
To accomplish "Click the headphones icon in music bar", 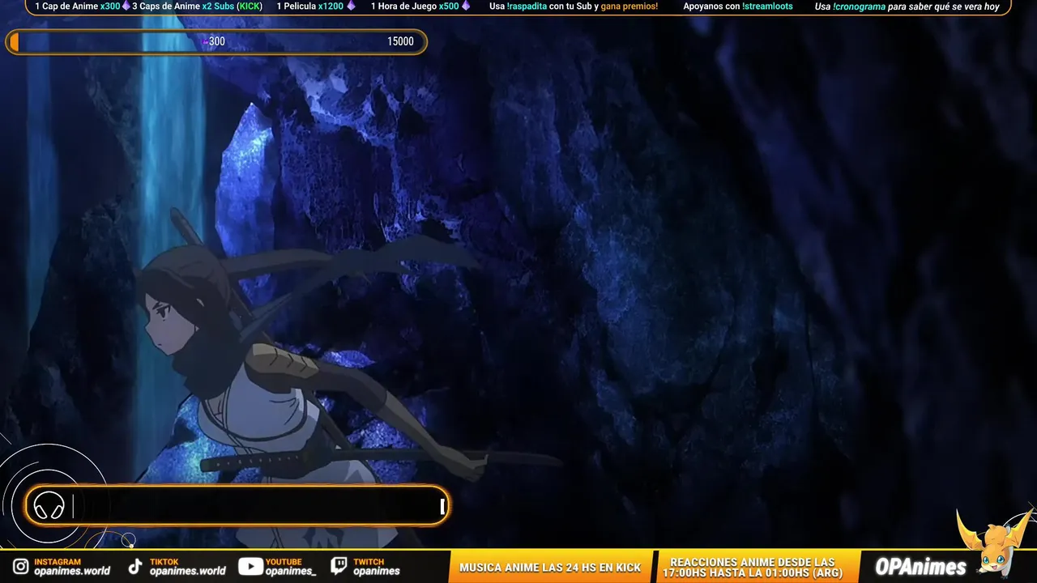I will tap(49, 507).
